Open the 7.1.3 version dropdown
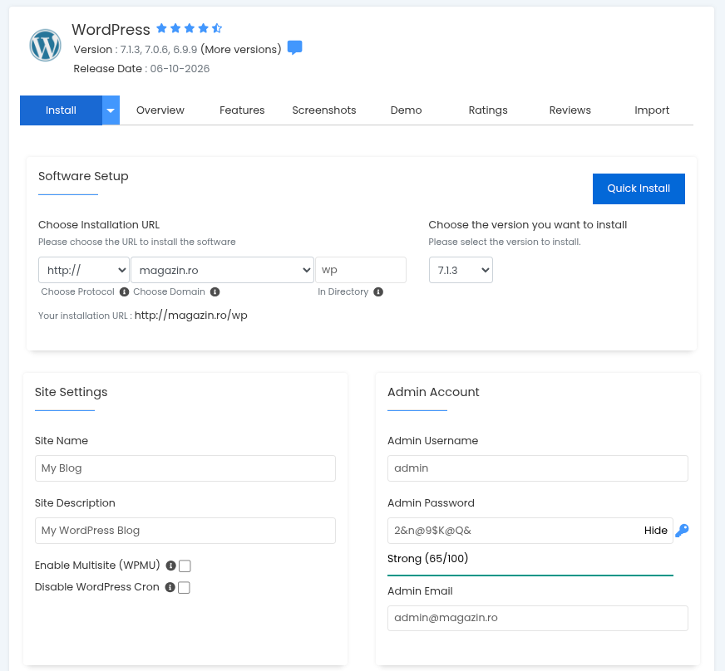This screenshot has height=671, width=725. pyautogui.click(x=461, y=270)
